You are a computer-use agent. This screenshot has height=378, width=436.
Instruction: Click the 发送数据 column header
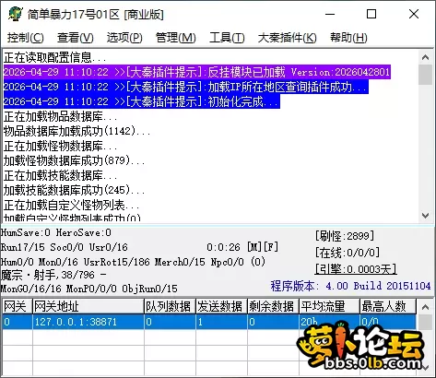pos(221,306)
